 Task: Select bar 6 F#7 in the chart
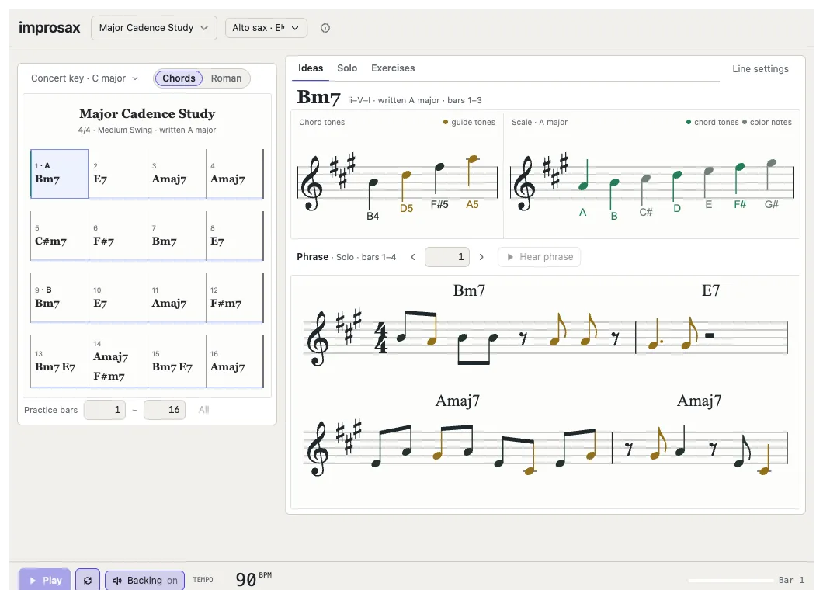118,236
